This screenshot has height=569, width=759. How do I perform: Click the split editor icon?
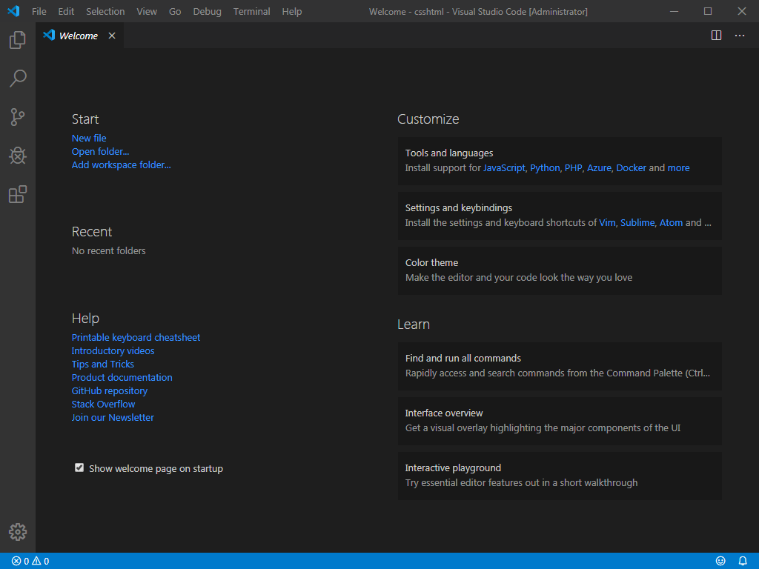(x=717, y=36)
